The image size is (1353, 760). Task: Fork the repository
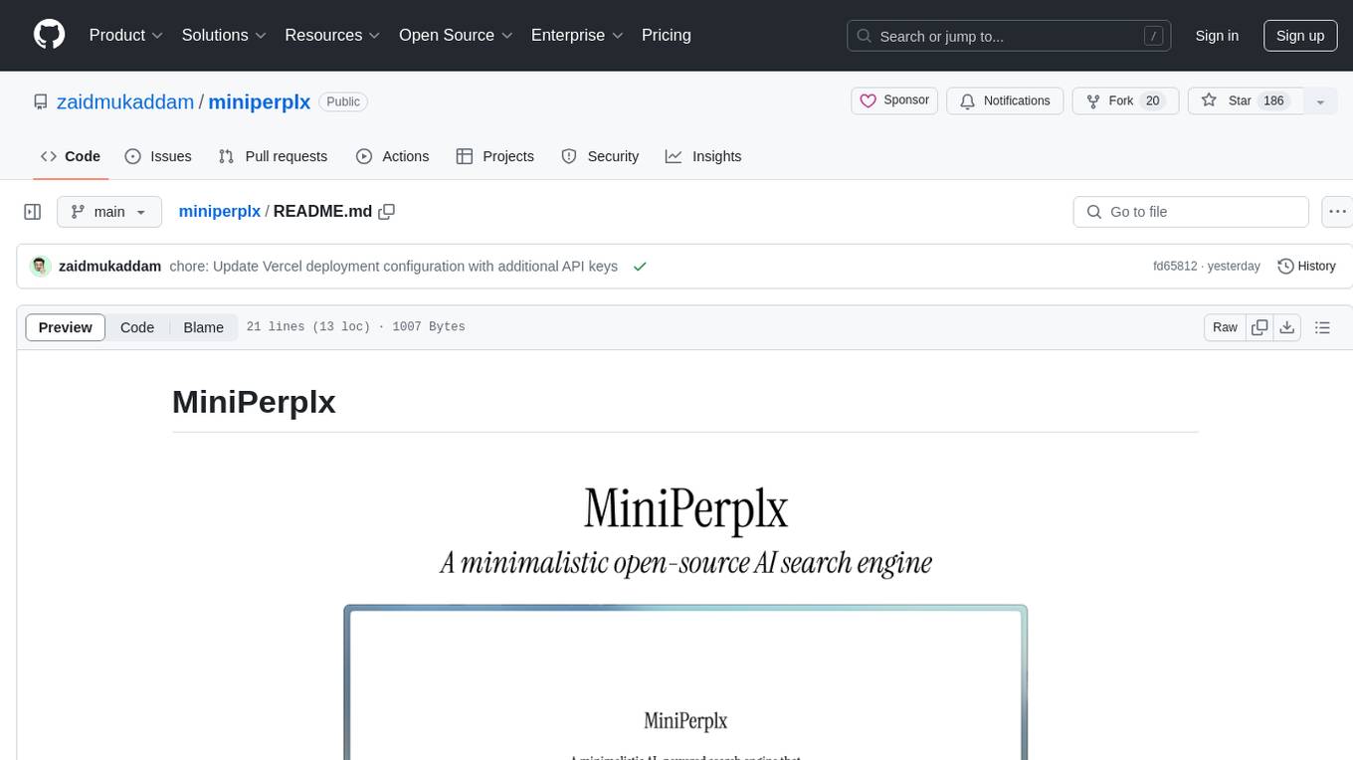1125,100
